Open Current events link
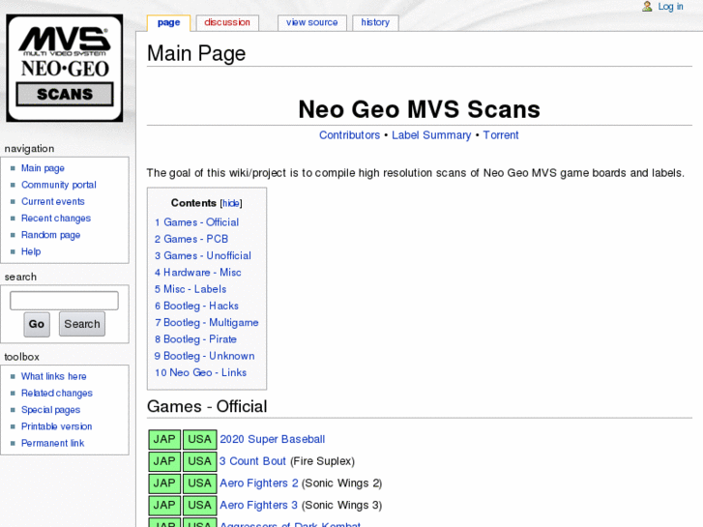Viewport: 703px width, 527px height. [53, 201]
